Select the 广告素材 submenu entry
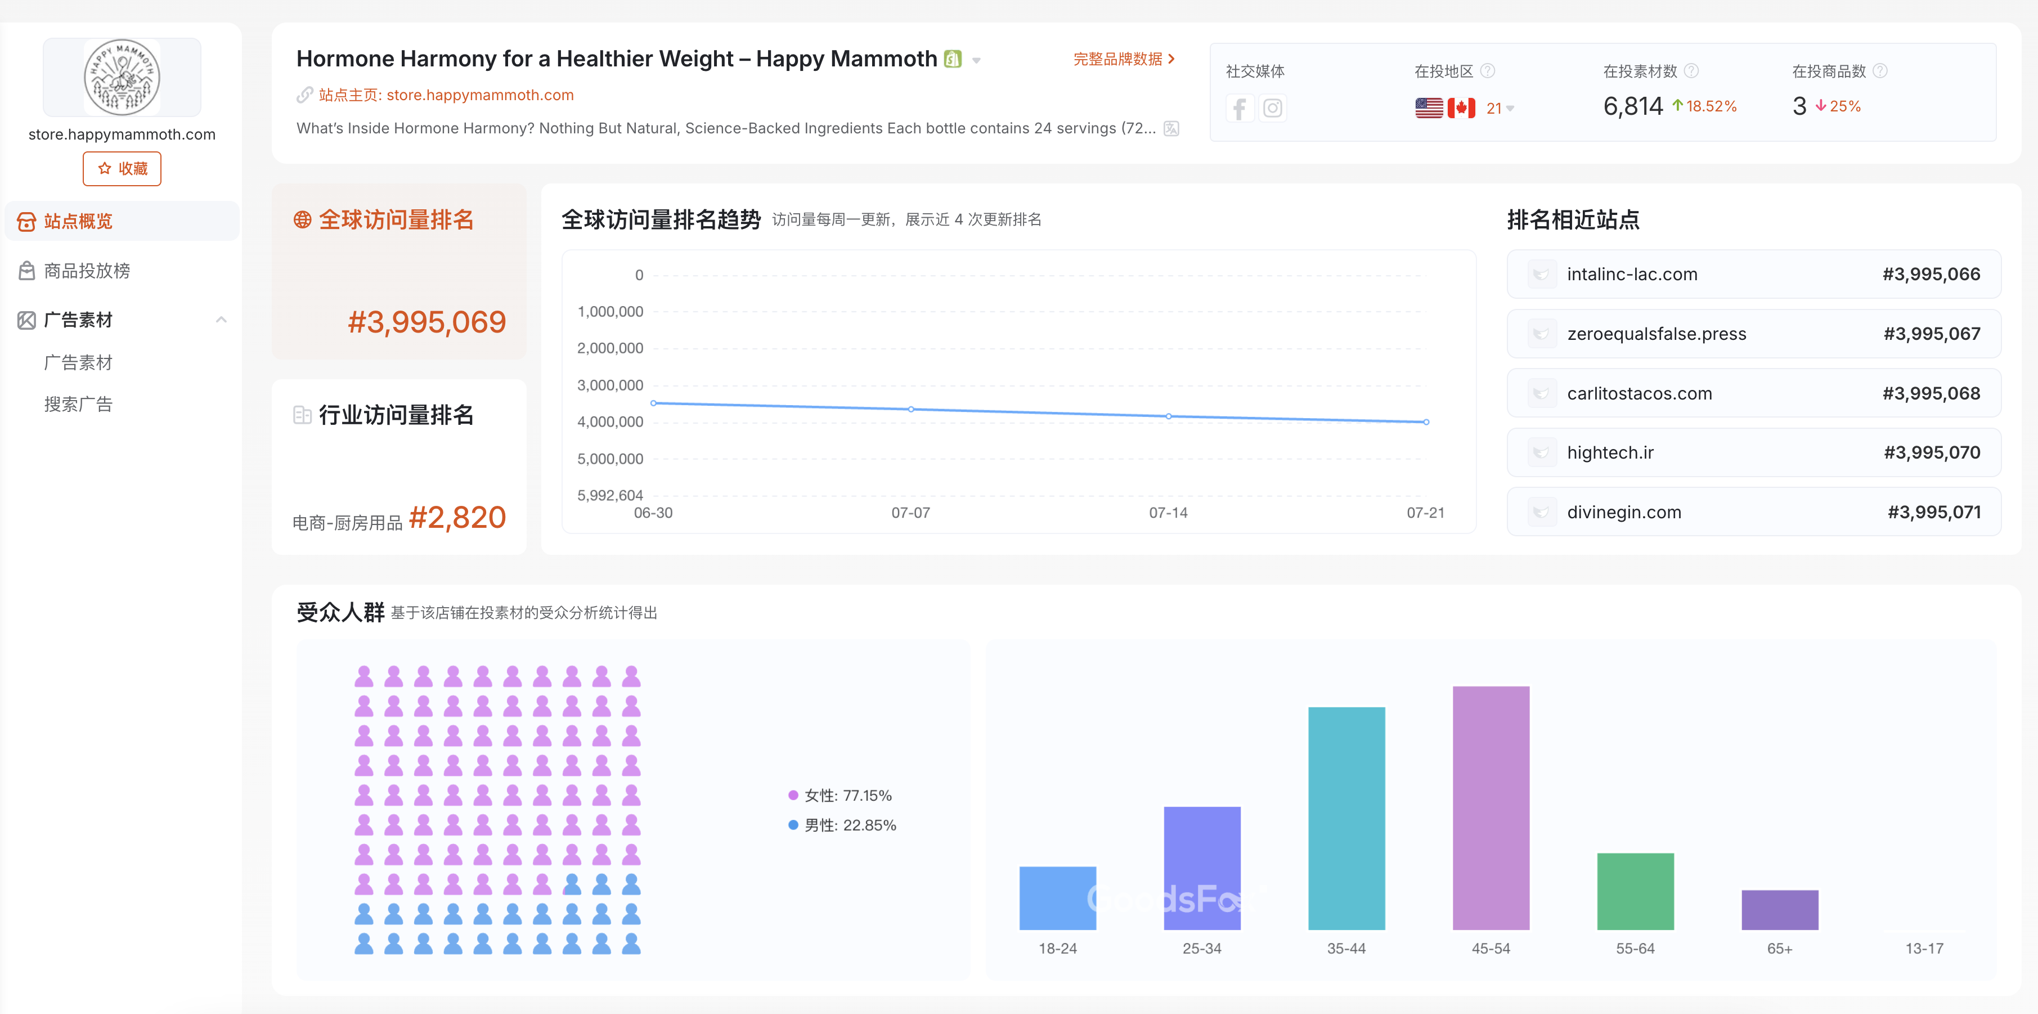Viewport: 2038px width, 1014px height. pos(78,362)
